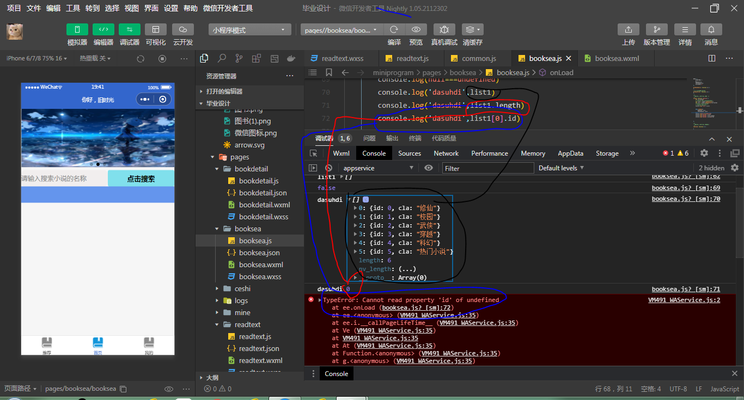Open the pages//booksea/boo… compile-mode dropdown
The height and width of the screenshot is (400, 744).
[x=342, y=30]
